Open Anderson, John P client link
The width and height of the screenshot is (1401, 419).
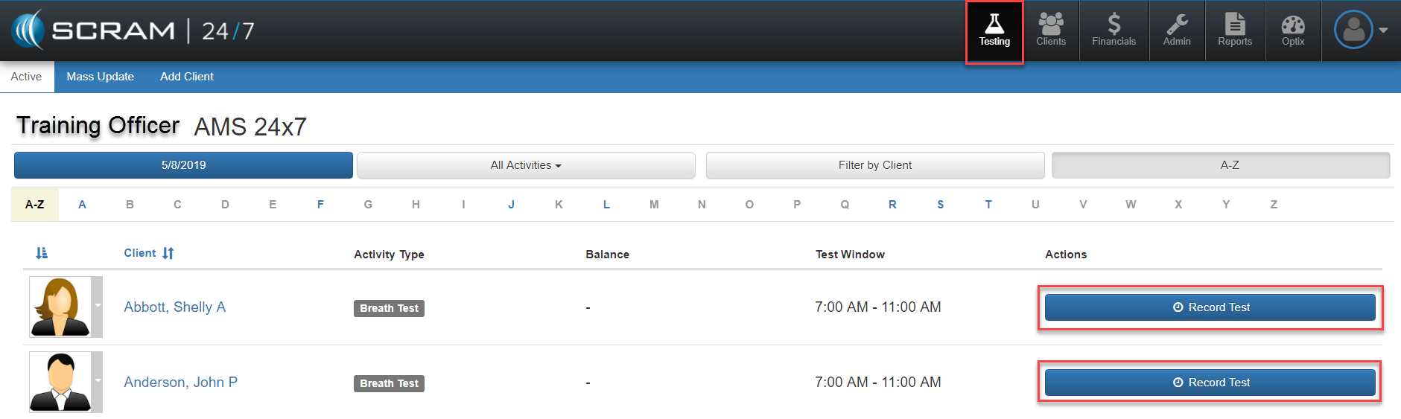180,382
